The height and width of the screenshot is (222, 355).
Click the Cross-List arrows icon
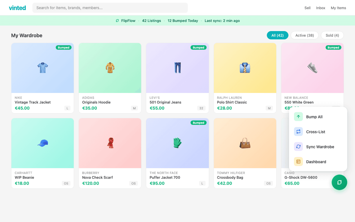pyautogui.click(x=298, y=131)
